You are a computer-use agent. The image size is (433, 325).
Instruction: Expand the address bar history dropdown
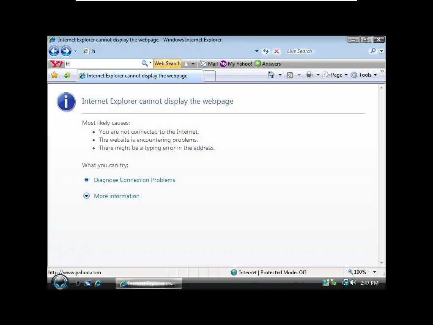click(x=257, y=51)
